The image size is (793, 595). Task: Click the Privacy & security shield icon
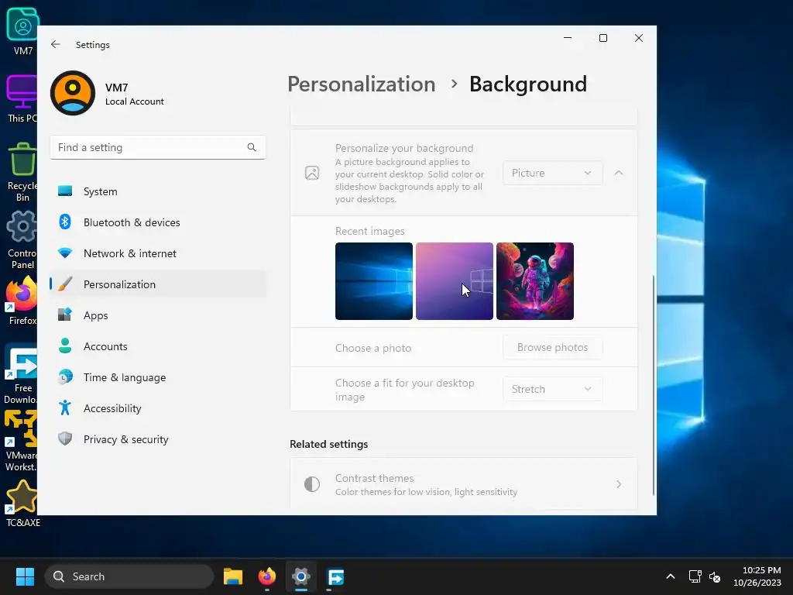click(x=65, y=439)
